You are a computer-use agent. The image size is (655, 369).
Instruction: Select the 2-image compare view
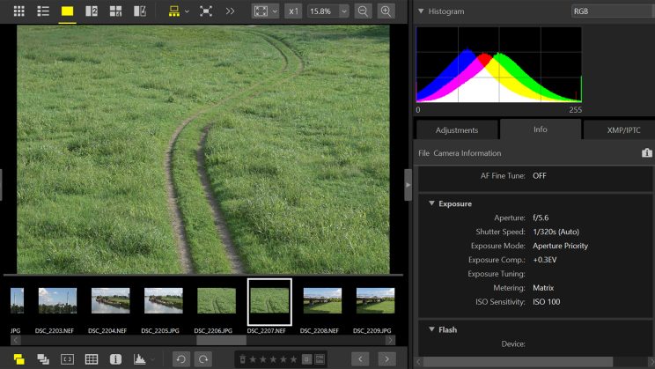(92, 11)
